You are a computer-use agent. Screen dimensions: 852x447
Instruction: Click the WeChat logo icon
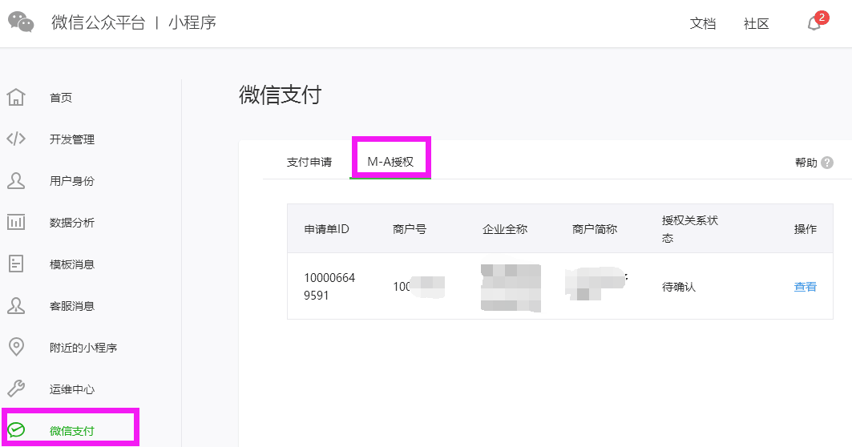22,22
